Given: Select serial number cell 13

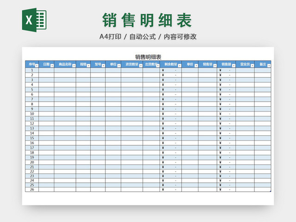Looking at the screenshot, I should click(x=32, y=129).
